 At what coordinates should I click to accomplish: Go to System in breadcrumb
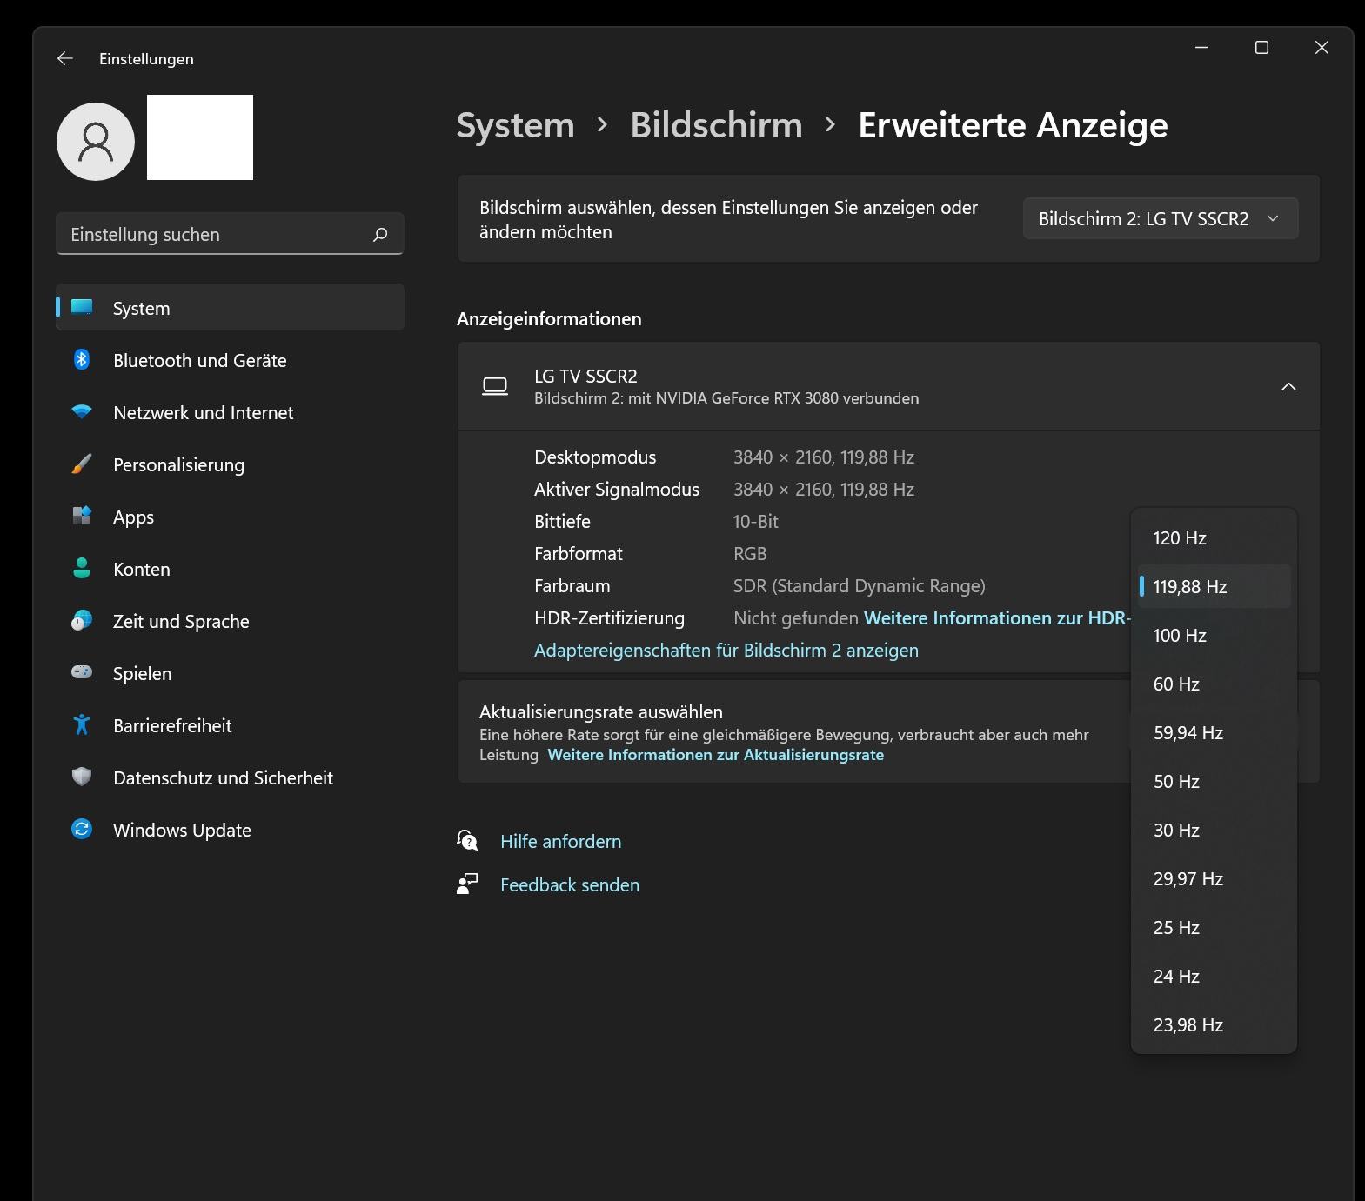[516, 125]
